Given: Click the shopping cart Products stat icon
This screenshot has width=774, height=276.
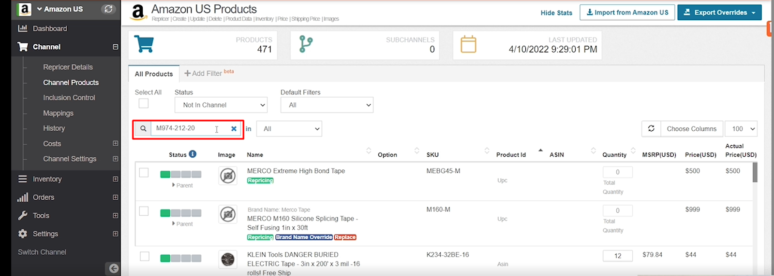Looking at the screenshot, I should click(144, 44).
